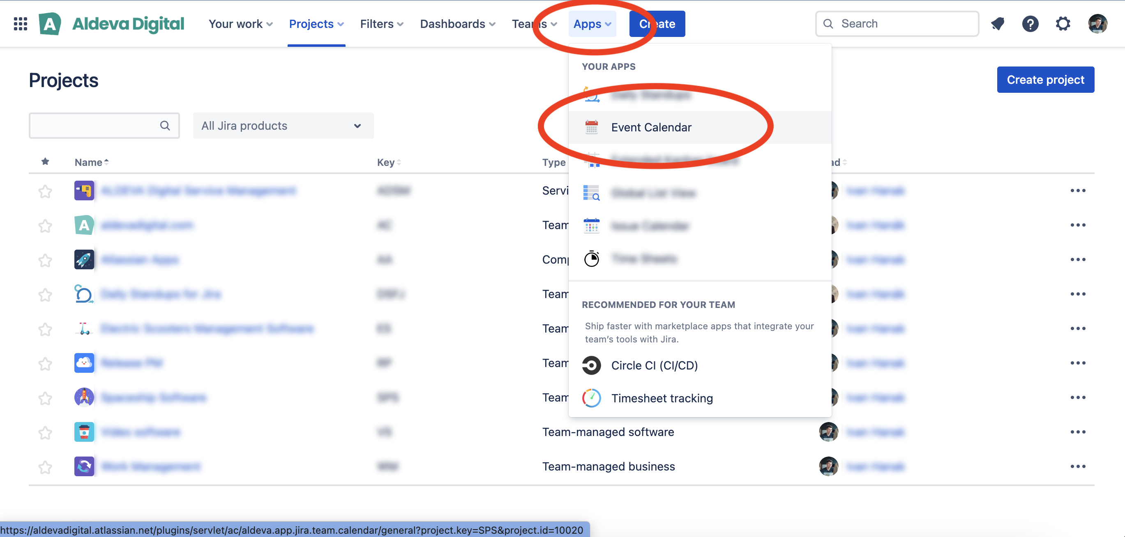Open the help question mark icon
The width and height of the screenshot is (1125, 537).
pos(1030,24)
